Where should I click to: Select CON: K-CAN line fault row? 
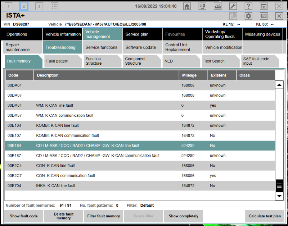[x=140, y=166]
